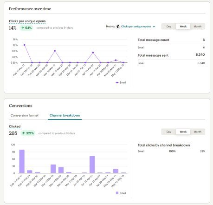The width and height of the screenshot is (213, 205).
Task: Select the Mar 10-Mar 16 peak on line chart
Action: point(55,51)
